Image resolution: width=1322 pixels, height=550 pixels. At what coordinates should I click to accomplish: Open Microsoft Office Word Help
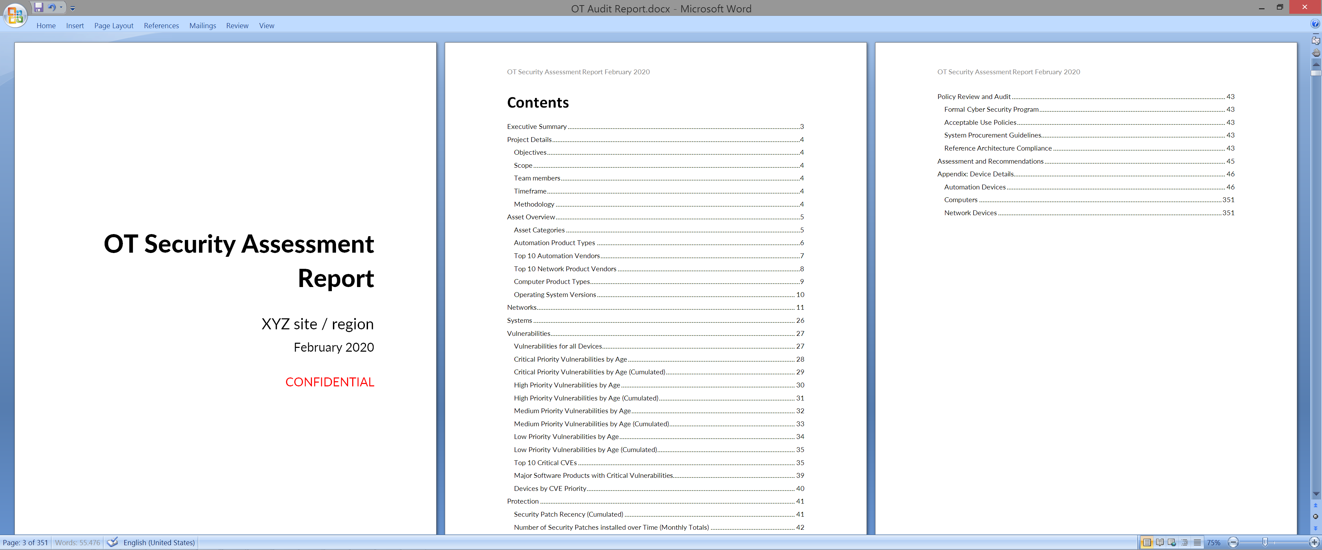click(x=1315, y=24)
